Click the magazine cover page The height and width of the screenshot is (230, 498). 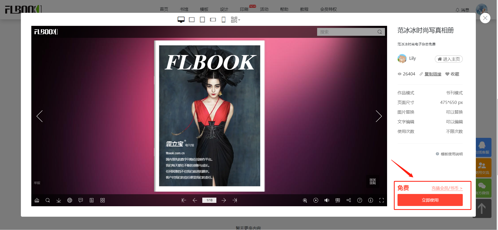(209, 116)
